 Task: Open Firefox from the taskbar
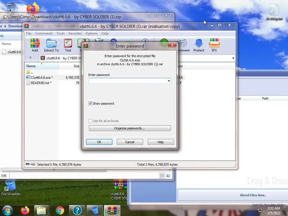point(25,210)
